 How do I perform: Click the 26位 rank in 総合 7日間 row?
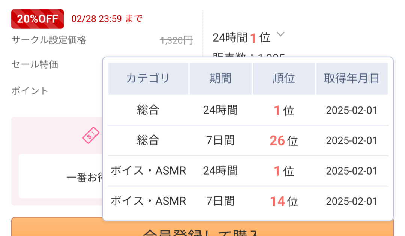[x=284, y=141]
